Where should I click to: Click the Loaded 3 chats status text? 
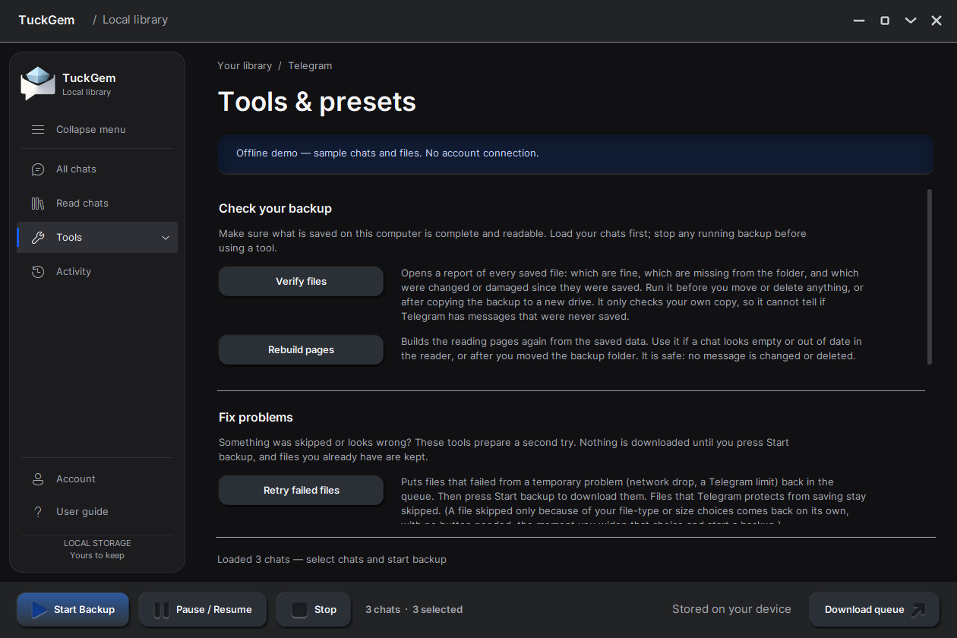click(332, 560)
